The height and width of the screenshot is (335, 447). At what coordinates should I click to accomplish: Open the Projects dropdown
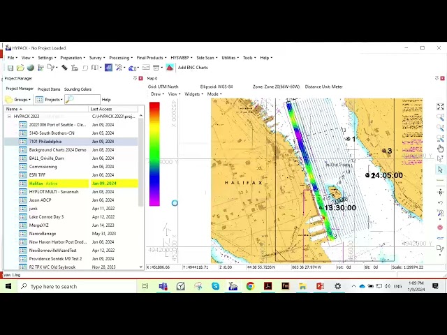point(49,99)
